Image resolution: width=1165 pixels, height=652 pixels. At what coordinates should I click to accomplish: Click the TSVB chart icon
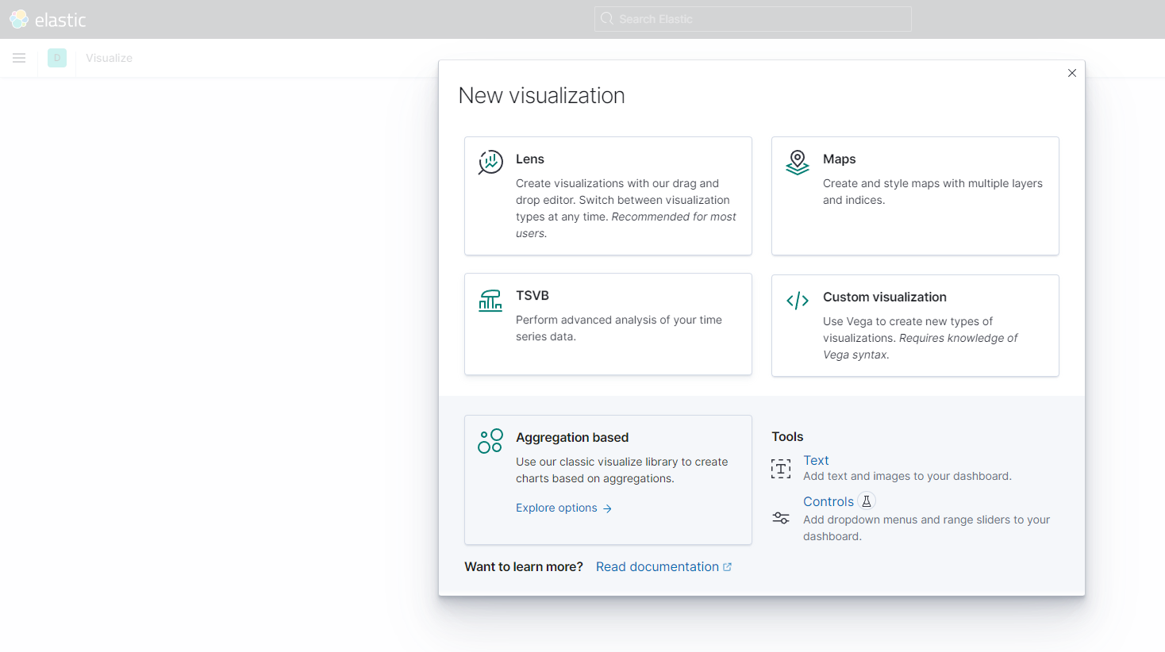(490, 301)
